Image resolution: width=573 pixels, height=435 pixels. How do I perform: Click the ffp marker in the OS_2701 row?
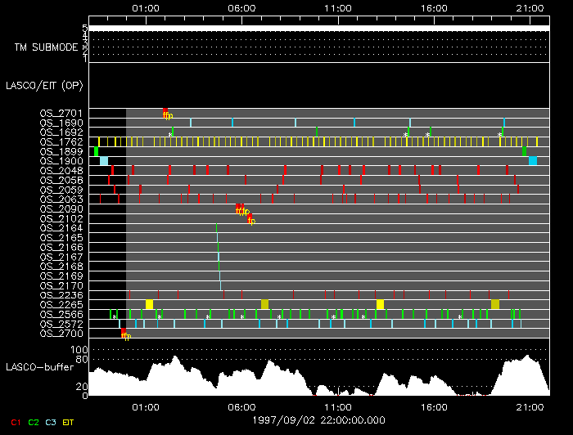(x=167, y=115)
